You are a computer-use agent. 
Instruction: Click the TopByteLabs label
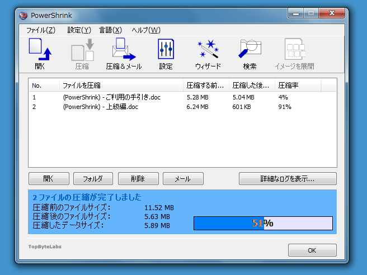pyautogui.click(x=45, y=246)
